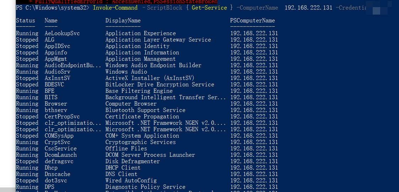Click the Disk Defragmenter display name
This screenshot has height=192, width=399.
133,161
